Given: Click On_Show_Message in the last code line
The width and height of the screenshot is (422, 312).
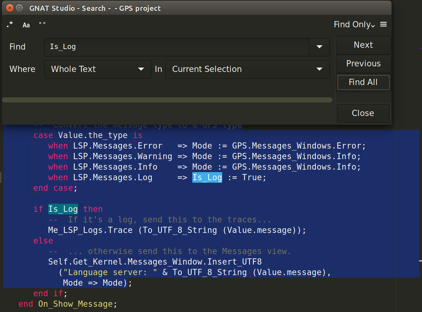Looking at the screenshot, I should pos(75,304).
